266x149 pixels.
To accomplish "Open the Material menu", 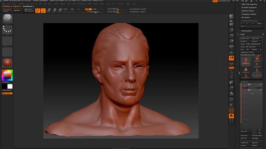I will pos(63,4).
